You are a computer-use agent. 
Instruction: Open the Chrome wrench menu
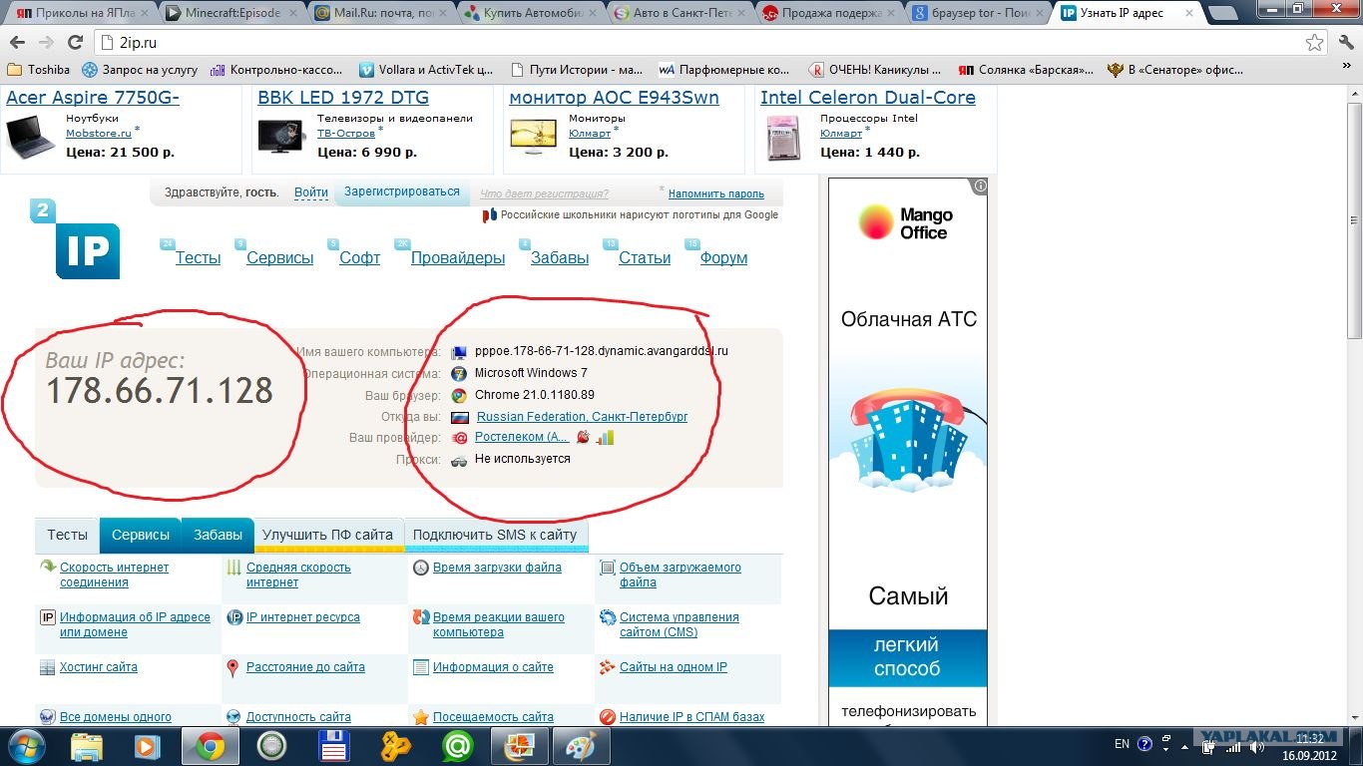click(x=1344, y=43)
